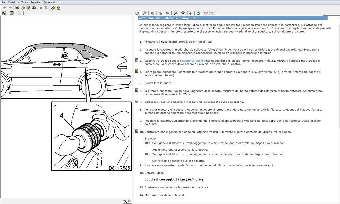Zoom out of the illustration
The image size is (340, 204).
pyautogui.click(x=130, y=201)
